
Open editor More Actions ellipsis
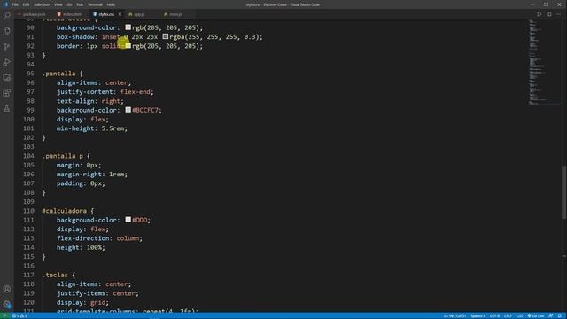pos(559,14)
